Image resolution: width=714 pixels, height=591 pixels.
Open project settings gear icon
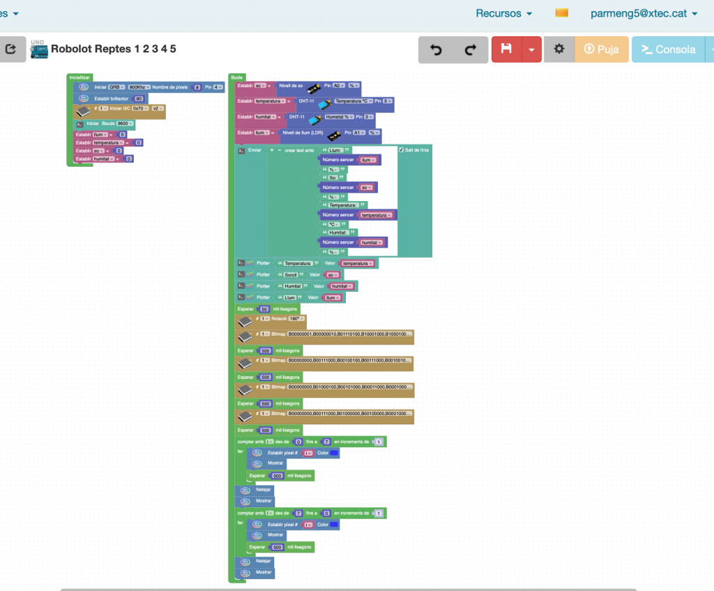(x=559, y=50)
